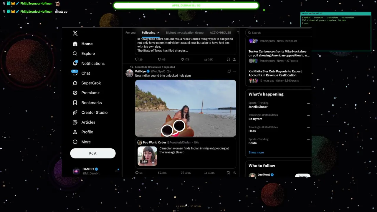377x212 pixels.
Task: Click 'Kinoblade Chronicles X reposted' label
Action: click(155, 67)
